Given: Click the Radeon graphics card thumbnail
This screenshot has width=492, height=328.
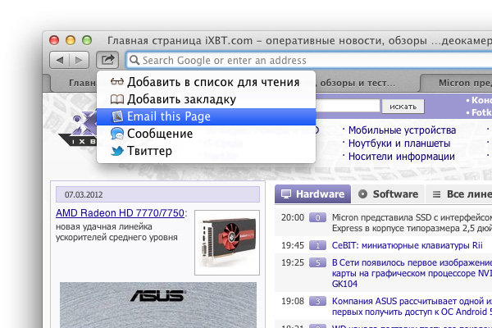Looking at the screenshot, I should click(227, 243).
